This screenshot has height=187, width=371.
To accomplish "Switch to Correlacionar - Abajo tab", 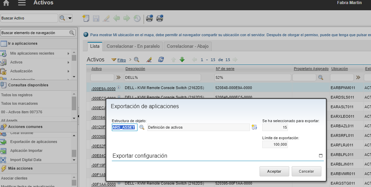I will (188, 46).
